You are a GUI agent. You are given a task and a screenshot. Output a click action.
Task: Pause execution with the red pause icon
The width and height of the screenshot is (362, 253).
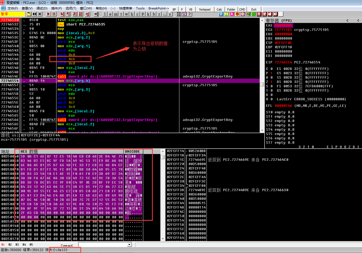[x=54, y=14]
